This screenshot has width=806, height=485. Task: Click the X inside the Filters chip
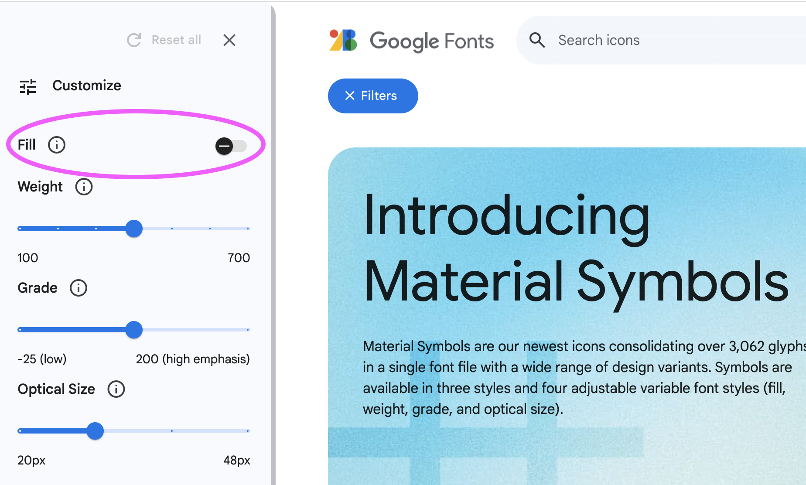click(x=349, y=96)
